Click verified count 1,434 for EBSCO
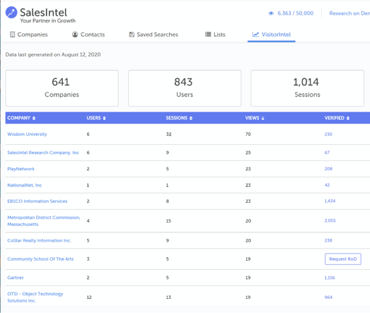370x313 pixels. pyautogui.click(x=330, y=201)
